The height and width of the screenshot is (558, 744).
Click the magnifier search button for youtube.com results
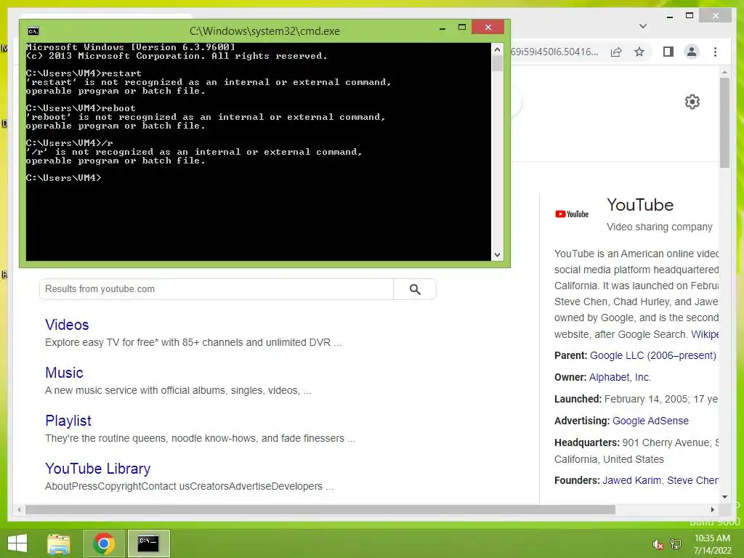(x=415, y=289)
